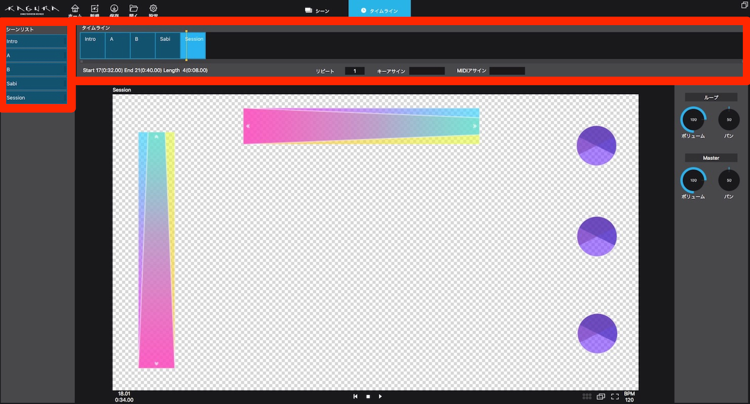750x404 pixels.
Task: Click the dotted grid icon in the bottom bar
Action: (x=587, y=396)
